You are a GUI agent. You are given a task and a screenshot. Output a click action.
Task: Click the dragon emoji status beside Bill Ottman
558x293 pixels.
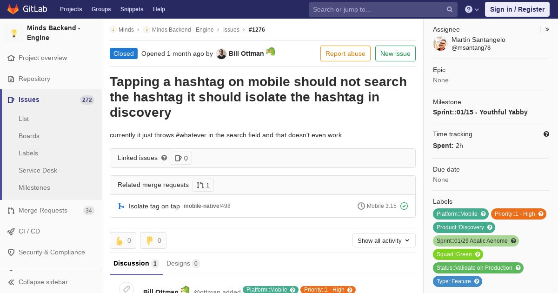pyautogui.click(x=271, y=52)
